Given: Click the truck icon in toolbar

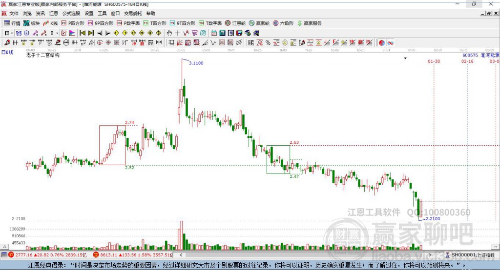Looking at the screenshot, I should [256, 33].
